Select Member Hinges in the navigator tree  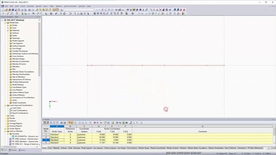(18, 59)
